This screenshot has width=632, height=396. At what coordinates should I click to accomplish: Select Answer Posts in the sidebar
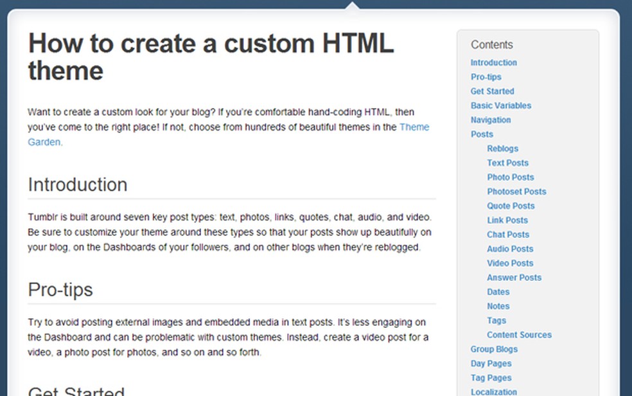coord(514,278)
